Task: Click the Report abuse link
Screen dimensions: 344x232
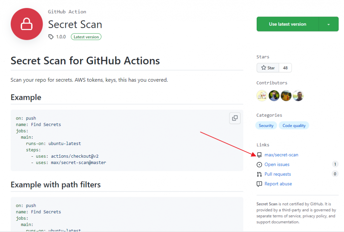Action: pos(278,184)
